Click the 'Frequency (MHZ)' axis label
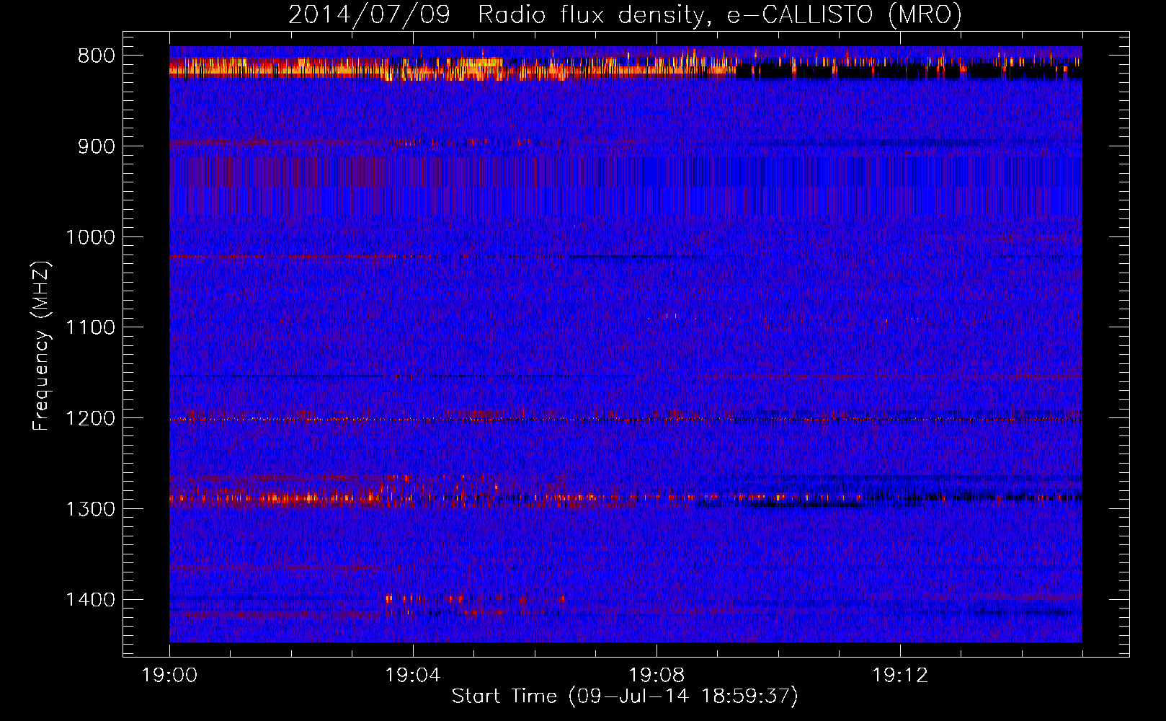Screen dimensions: 1166x721 [x=41, y=346]
